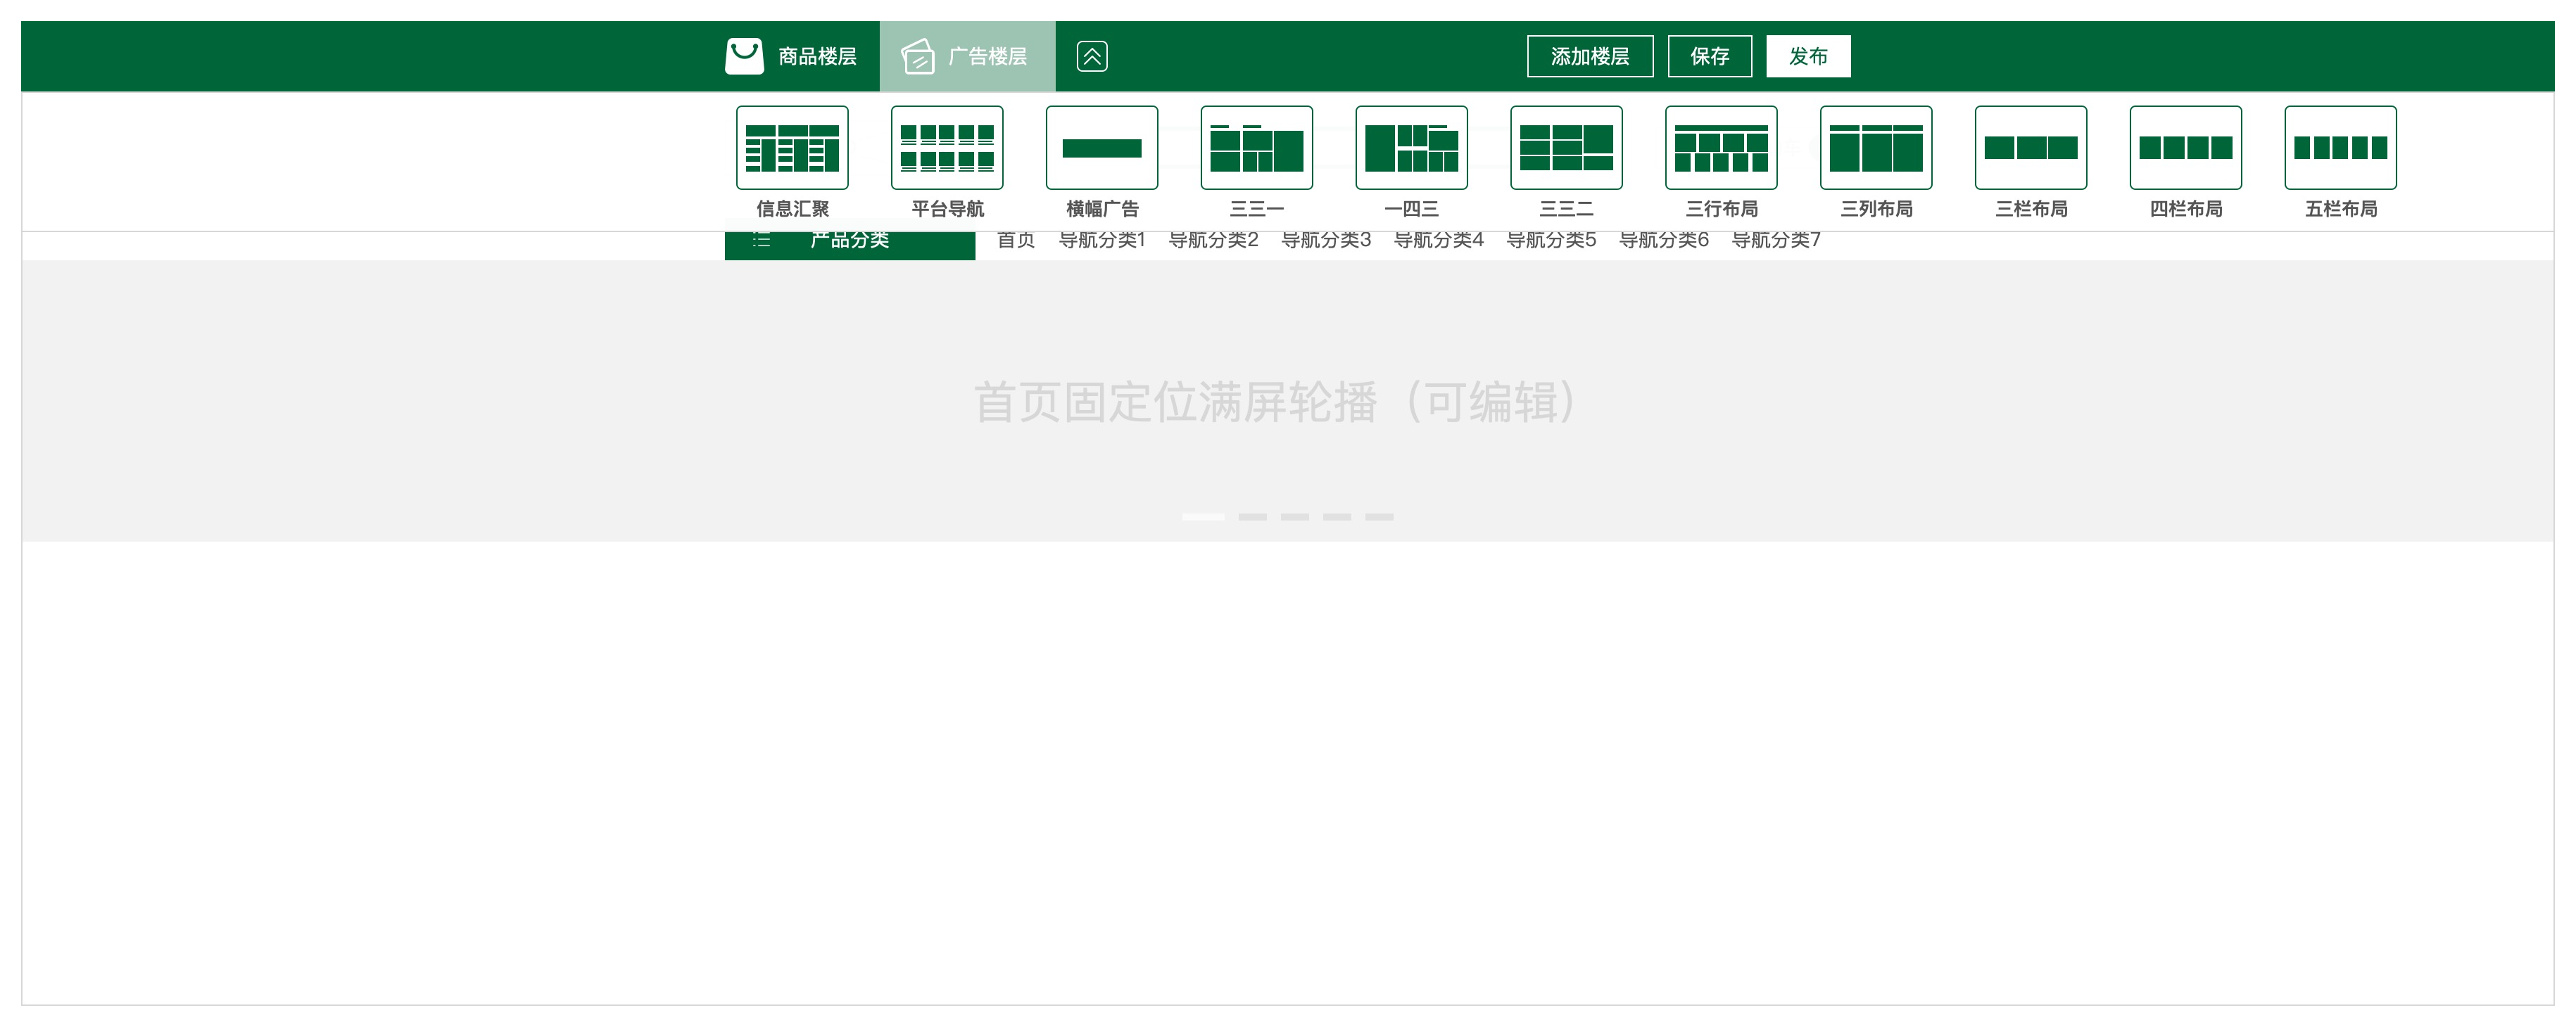
Task: Pick the 五栏布局 layout icon
Action: pyautogui.click(x=2341, y=148)
